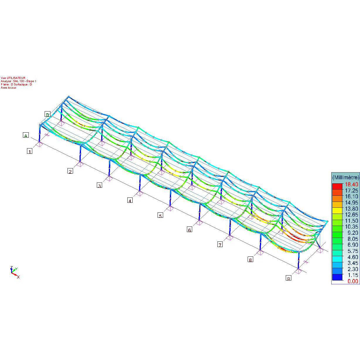Select grid axis label 8

point(250,259)
